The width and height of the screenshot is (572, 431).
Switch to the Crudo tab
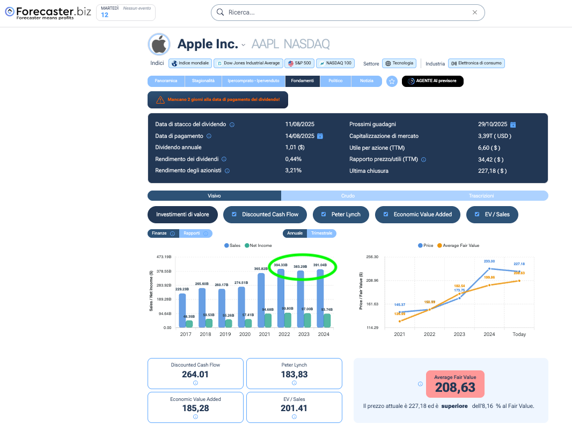tap(348, 196)
